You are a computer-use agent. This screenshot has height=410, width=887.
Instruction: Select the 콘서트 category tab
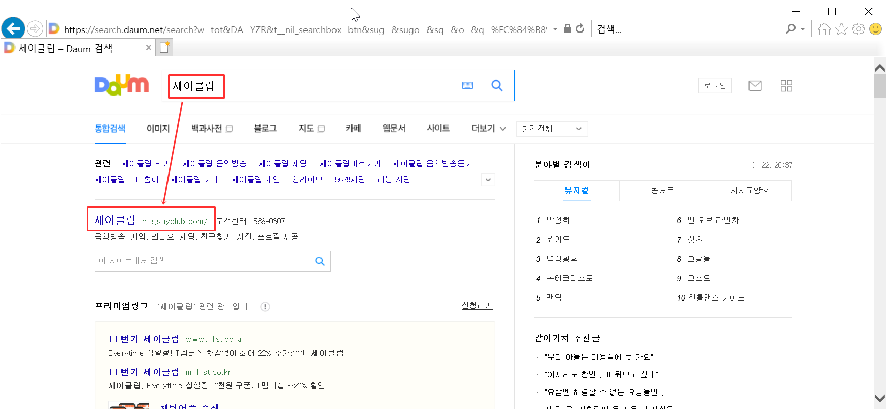[x=663, y=191]
